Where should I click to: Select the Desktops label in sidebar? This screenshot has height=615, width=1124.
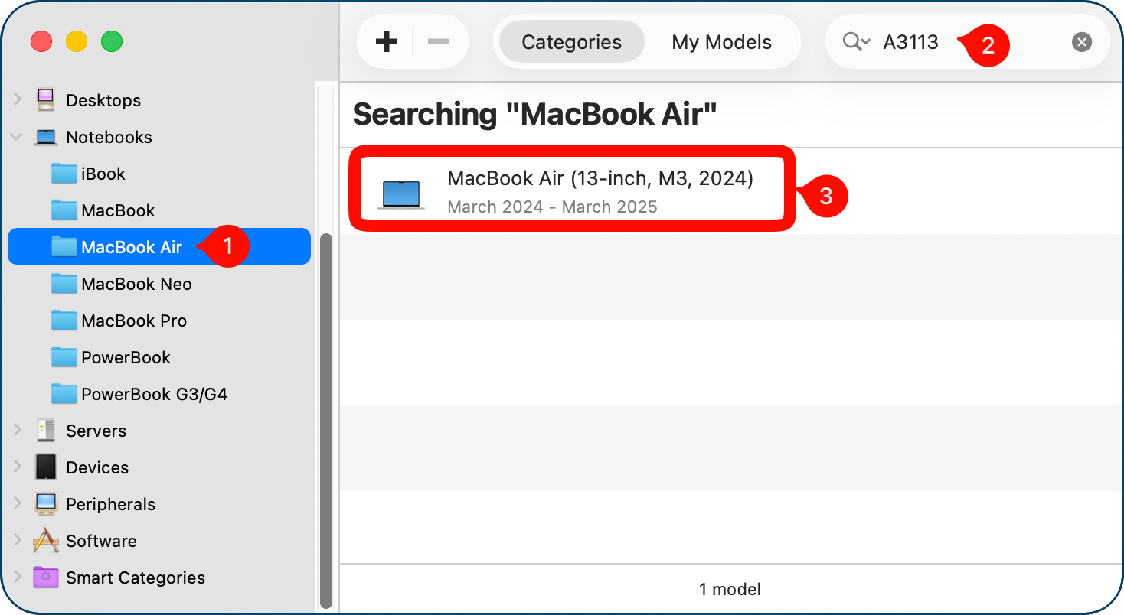103,100
